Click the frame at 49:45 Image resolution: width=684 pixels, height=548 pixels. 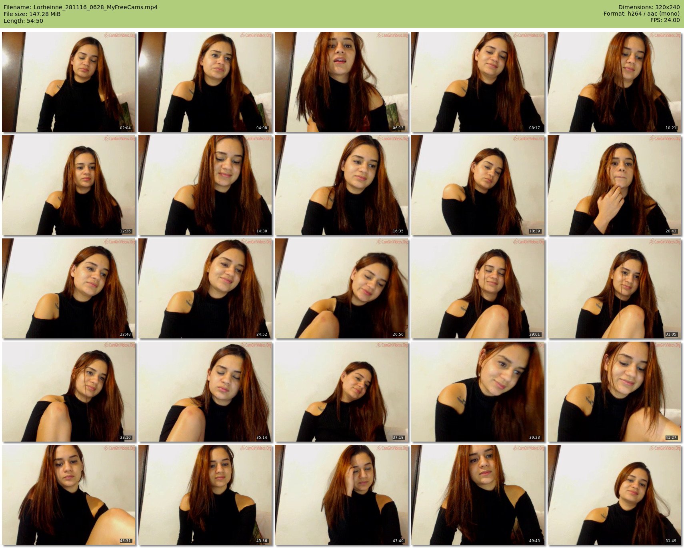(x=478, y=495)
